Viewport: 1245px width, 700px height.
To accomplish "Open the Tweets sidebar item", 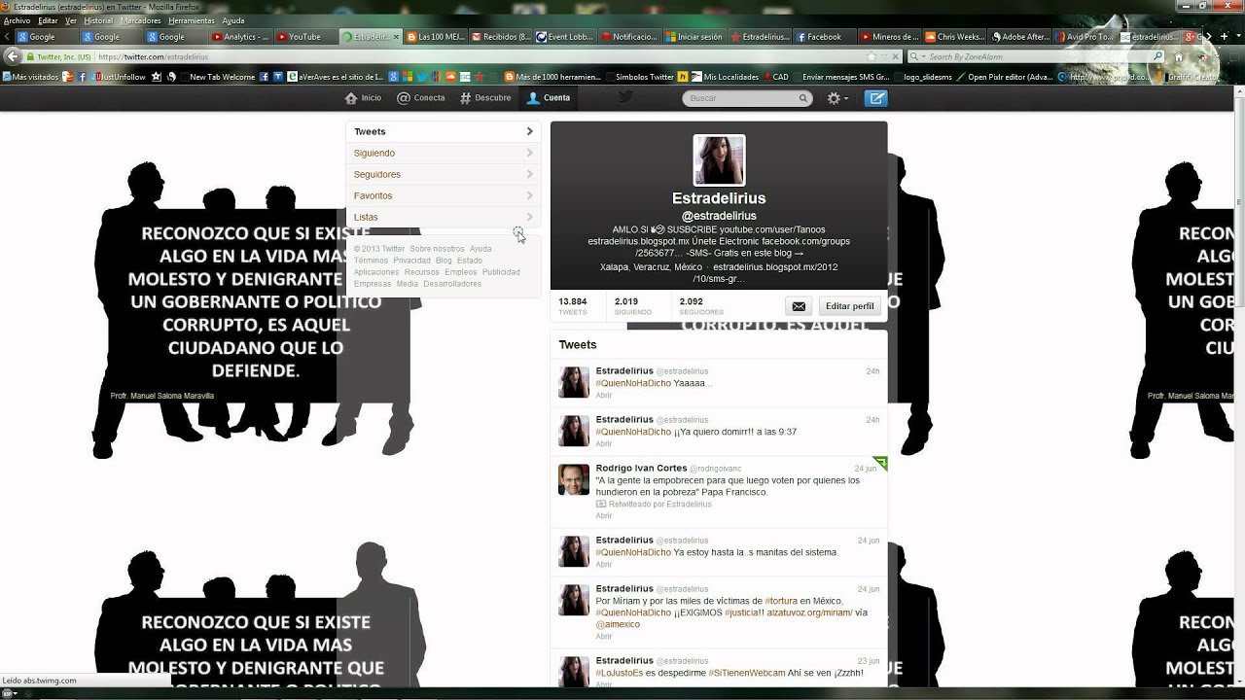I will [x=444, y=131].
